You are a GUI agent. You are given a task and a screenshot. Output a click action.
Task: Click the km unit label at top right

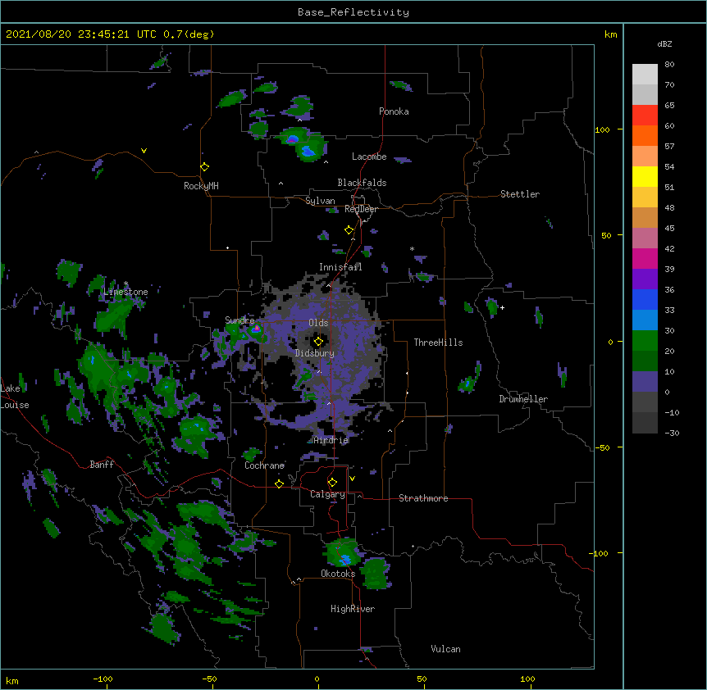click(610, 34)
